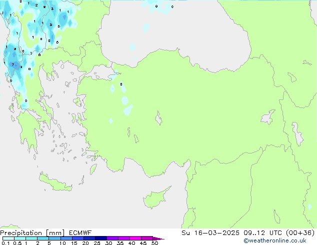Pick the 15–20 mm legend color swatch
This screenshot has width=317, height=245.
pyautogui.click(x=77, y=238)
